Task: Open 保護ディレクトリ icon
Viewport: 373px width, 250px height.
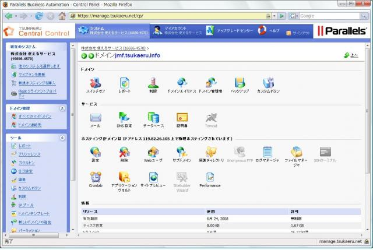Action: [211, 152]
